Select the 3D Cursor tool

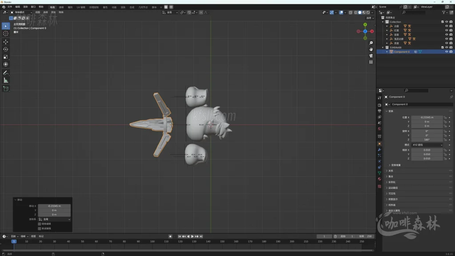(x=6, y=33)
